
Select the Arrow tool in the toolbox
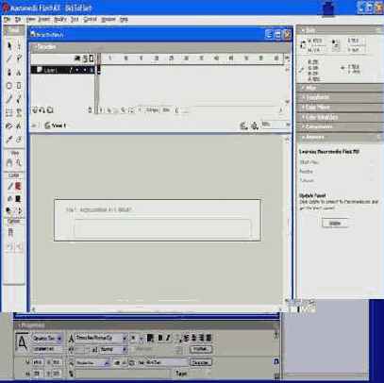pos(9,46)
